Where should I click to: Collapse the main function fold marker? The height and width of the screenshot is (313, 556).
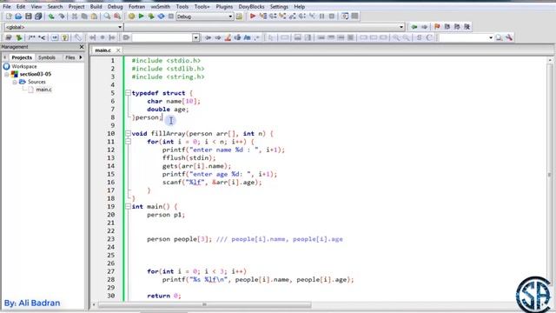tap(128, 207)
